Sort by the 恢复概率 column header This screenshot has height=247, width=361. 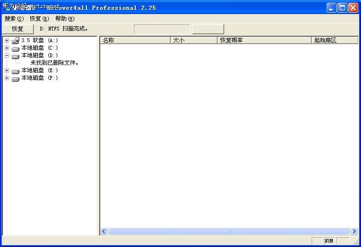[x=264, y=40]
